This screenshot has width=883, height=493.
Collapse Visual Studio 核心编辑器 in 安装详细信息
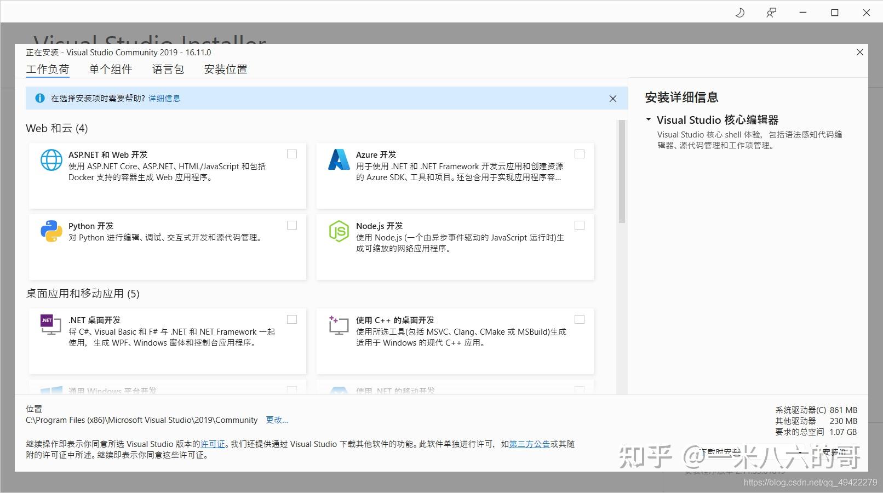pos(648,119)
